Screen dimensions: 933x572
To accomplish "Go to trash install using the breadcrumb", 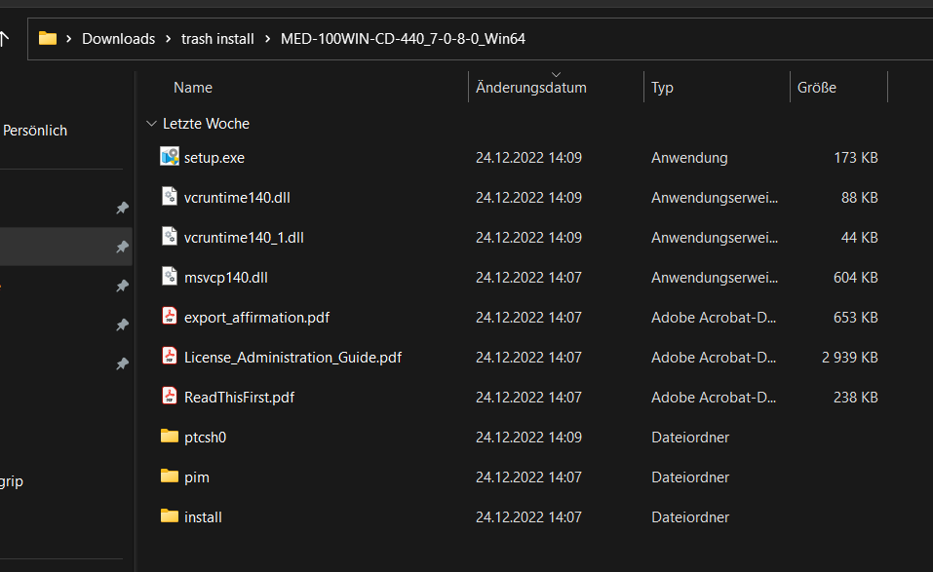I will coord(217,38).
